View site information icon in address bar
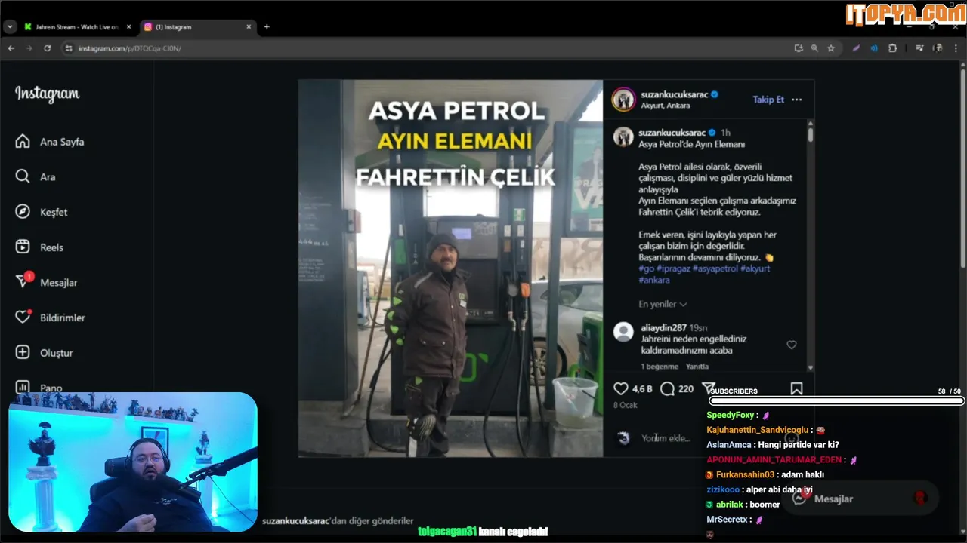 pyautogui.click(x=68, y=48)
